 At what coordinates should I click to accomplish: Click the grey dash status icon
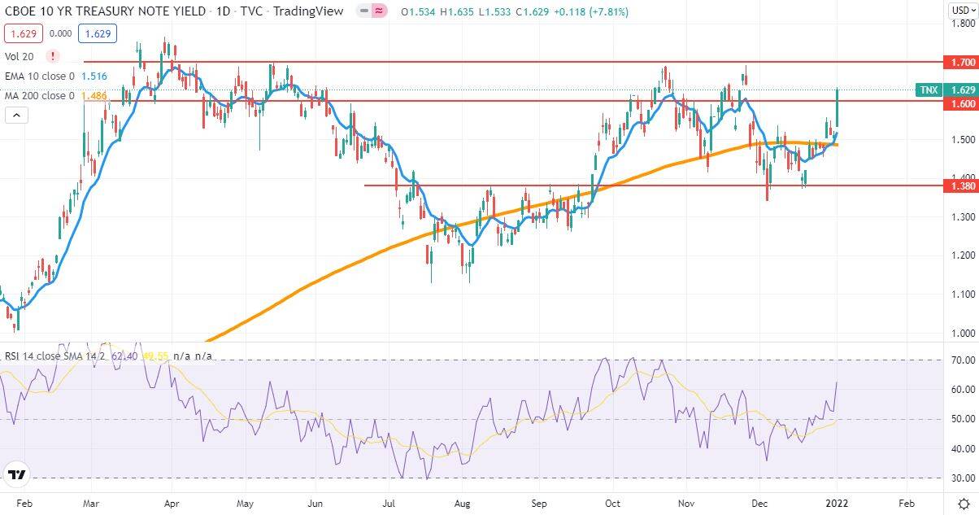pyautogui.click(x=363, y=12)
